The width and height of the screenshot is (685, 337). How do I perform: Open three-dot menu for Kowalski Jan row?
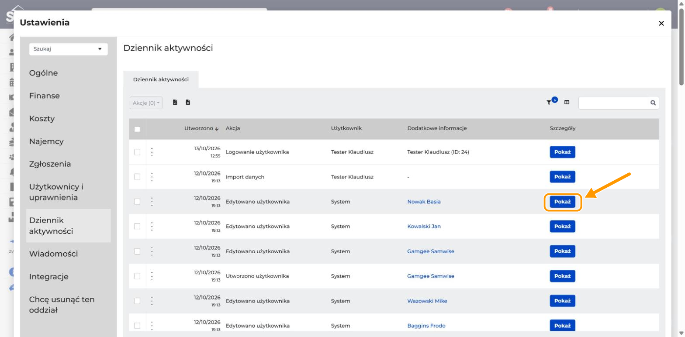(x=152, y=227)
